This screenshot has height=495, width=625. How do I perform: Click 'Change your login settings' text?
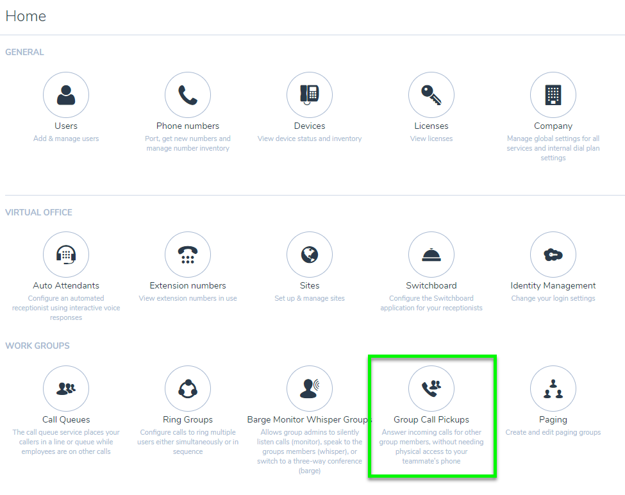coord(553,299)
